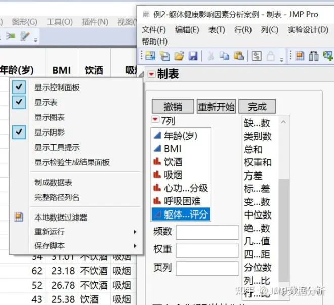Open 工具(O) menu in background window
Screen dimensions: 334x305
(60, 22)
